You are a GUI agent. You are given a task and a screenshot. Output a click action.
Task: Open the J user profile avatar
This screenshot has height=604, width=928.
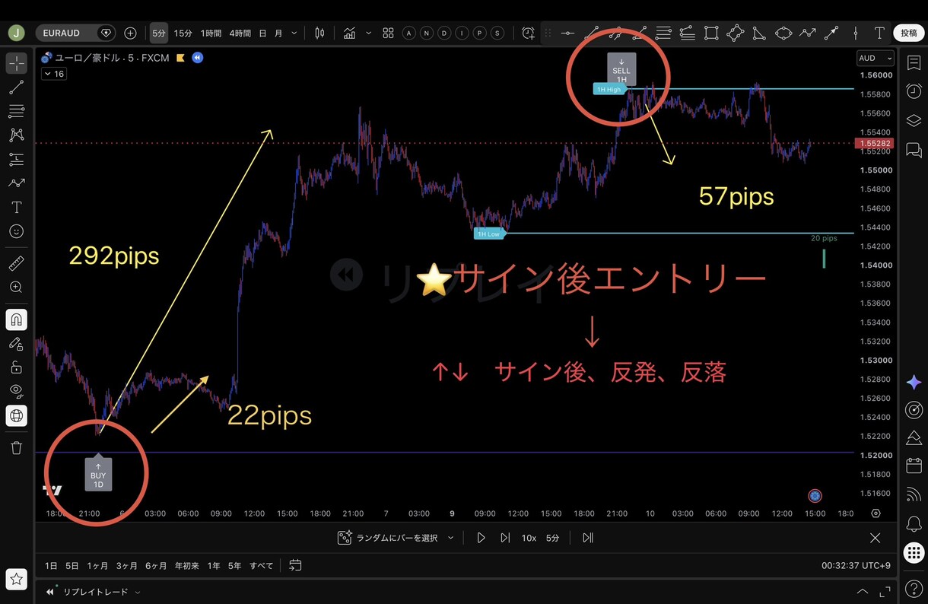click(16, 33)
